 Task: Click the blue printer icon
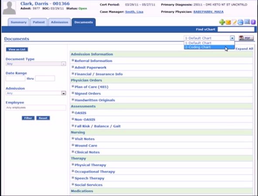coord(240,22)
